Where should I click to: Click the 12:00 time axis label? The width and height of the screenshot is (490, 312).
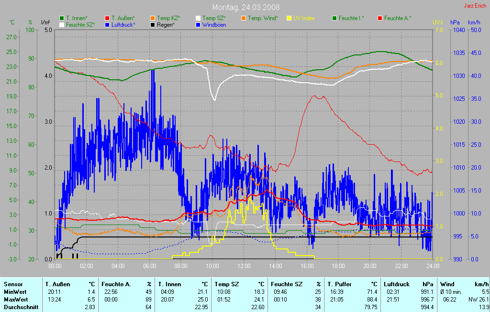(x=244, y=266)
